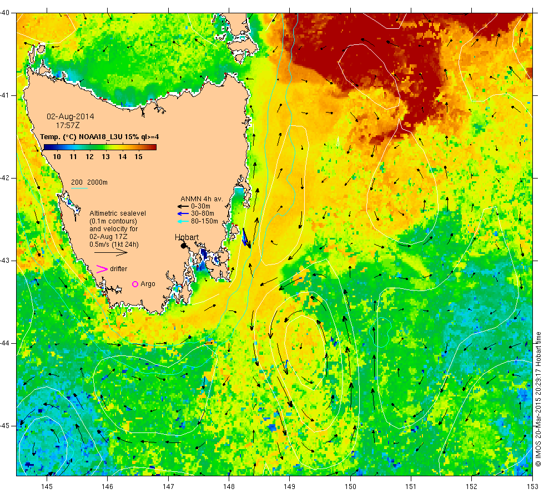This screenshot has width=544, height=499.
Task: Click the blue 30-80m legend arrow
Action: coord(183,213)
